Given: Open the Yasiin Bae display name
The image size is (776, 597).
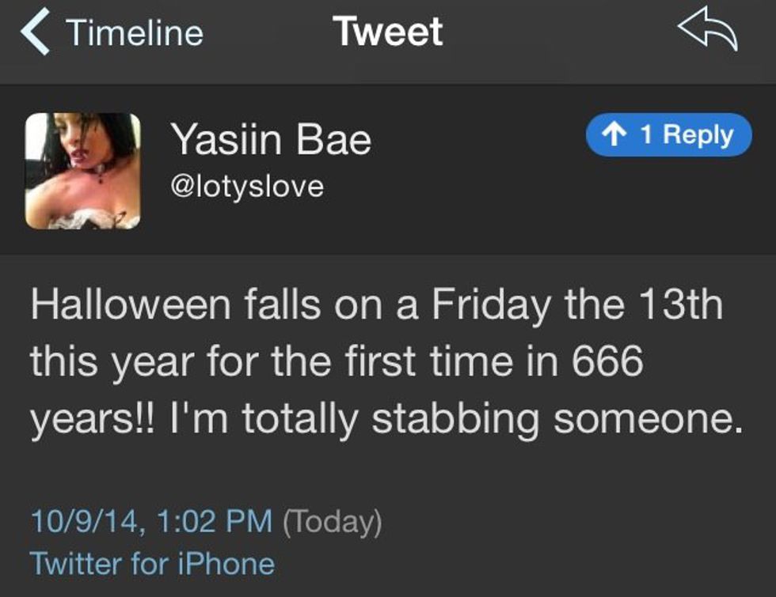Looking at the screenshot, I should (x=272, y=141).
